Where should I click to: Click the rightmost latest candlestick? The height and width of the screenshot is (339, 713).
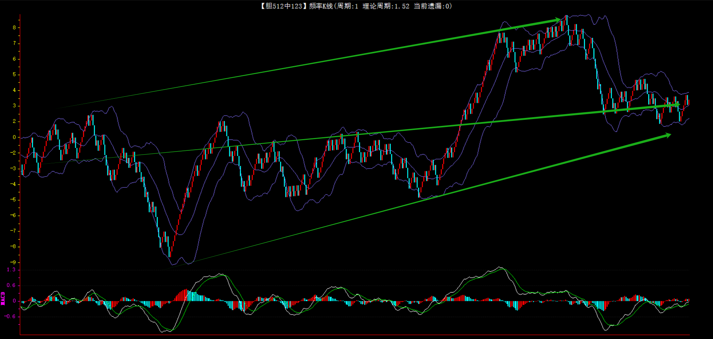tap(688, 100)
